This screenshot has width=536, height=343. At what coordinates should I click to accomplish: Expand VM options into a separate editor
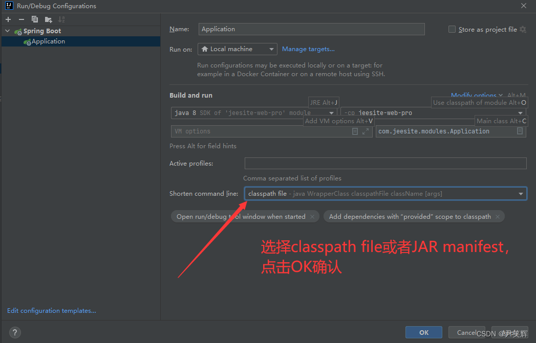(365, 131)
